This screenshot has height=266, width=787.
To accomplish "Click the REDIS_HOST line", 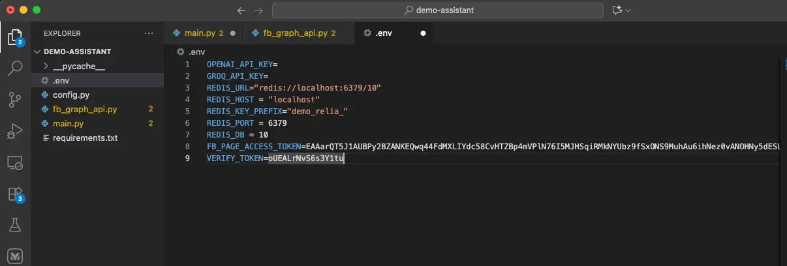I will click(x=263, y=100).
